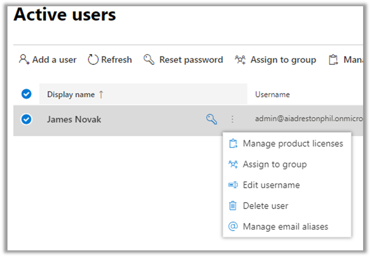Image resolution: width=371 pixels, height=257 pixels.
Task: Choose Manage product licenses from context menu
Action: (x=293, y=144)
